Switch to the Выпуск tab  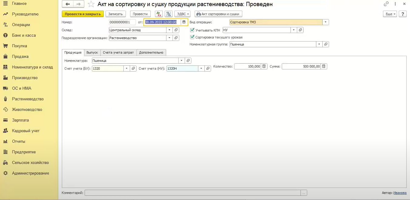point(92,52)
